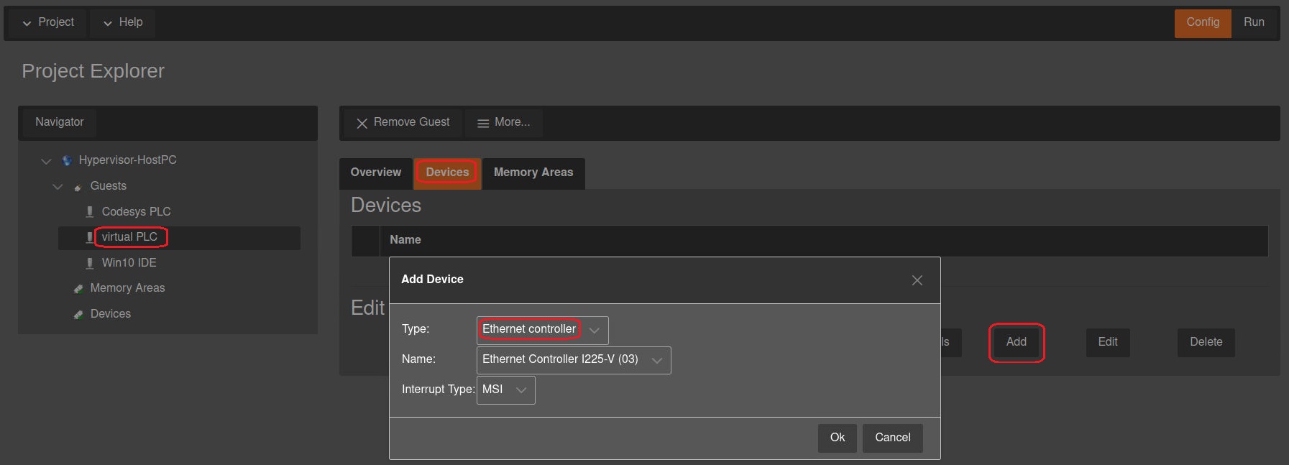Open the More... toolbar menu

(504, 123)
